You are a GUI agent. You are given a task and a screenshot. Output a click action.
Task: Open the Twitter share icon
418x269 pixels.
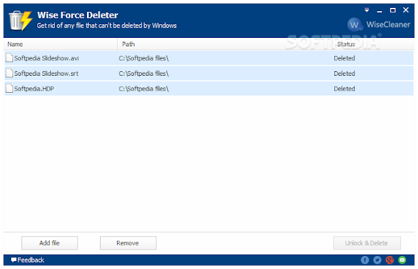[378, 260]
